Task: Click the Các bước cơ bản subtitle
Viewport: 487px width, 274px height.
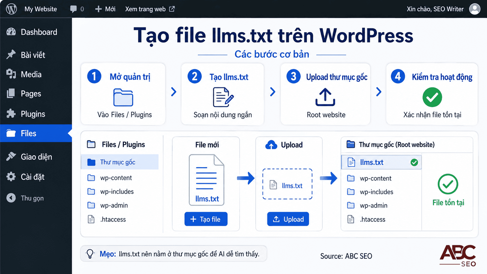Action: [x=272, y=54]
